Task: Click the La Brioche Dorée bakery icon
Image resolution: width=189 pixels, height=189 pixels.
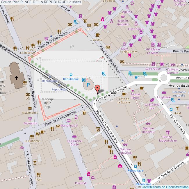Action: (74, 136)
